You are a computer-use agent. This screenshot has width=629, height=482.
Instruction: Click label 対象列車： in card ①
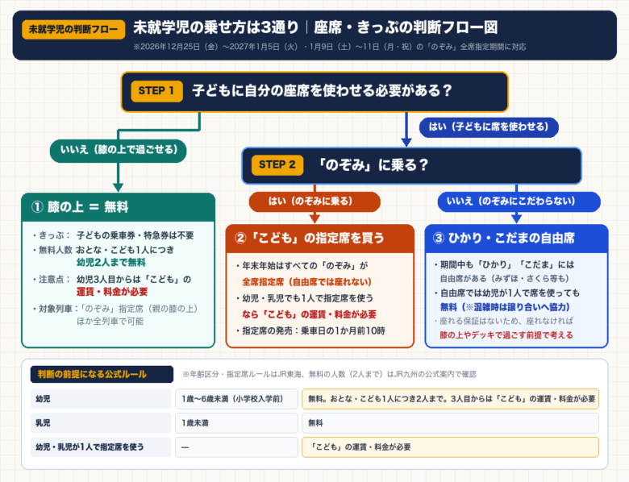coord(58,309)
